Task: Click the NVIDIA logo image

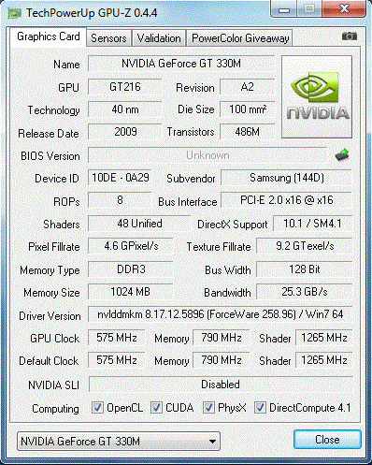Action: click(x=317, y=96)
